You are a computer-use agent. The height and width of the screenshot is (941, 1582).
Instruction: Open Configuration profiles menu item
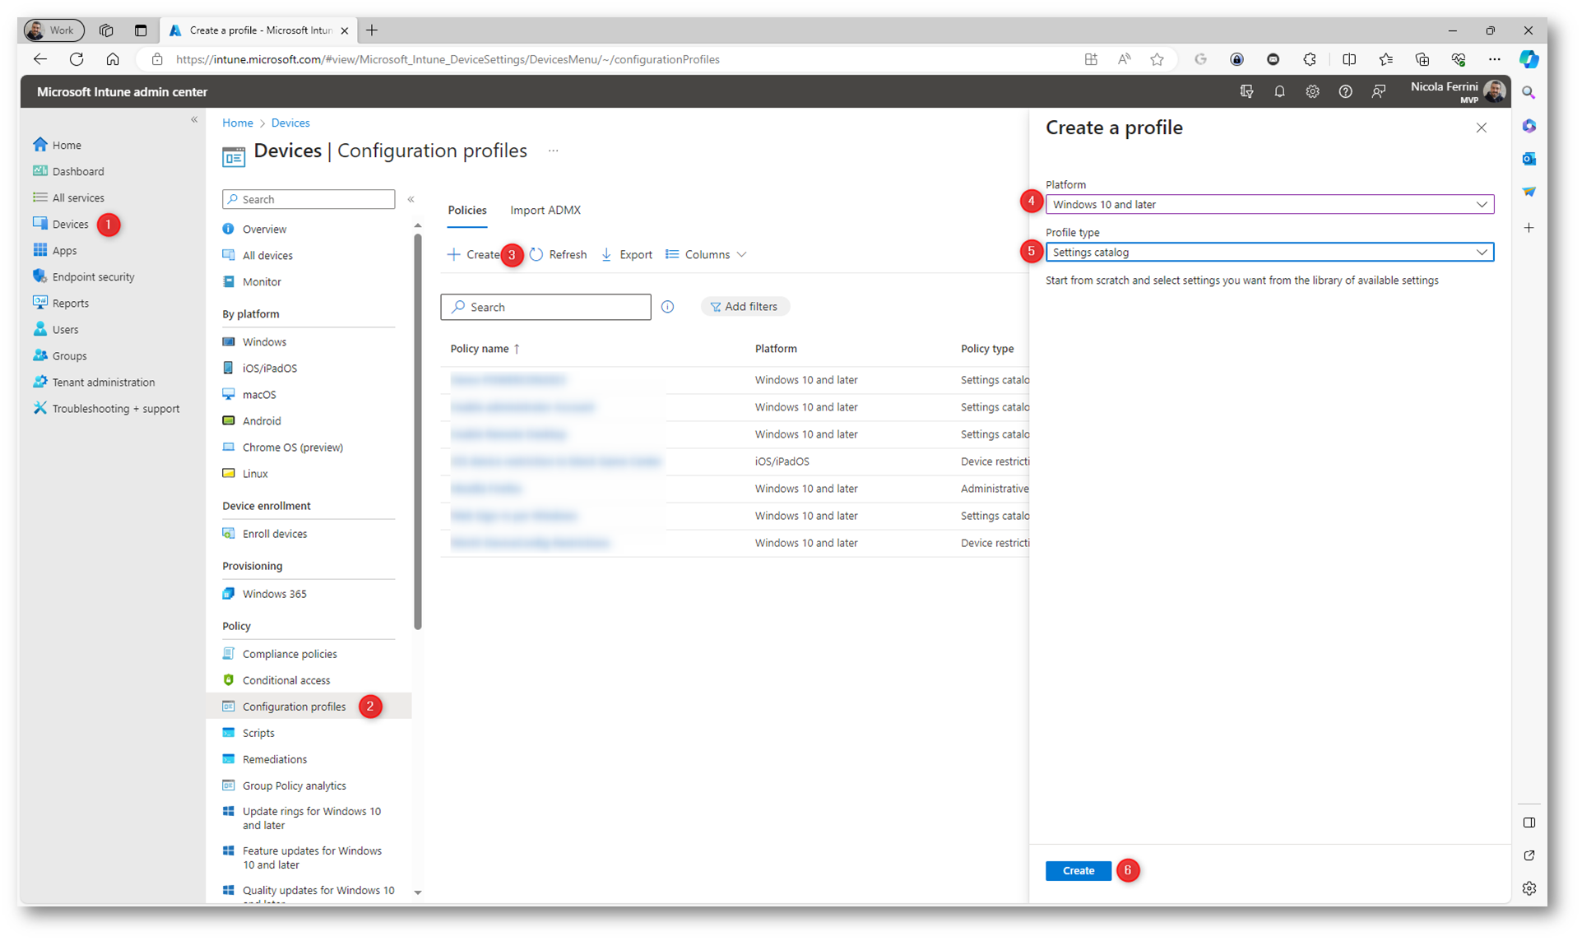pyautogui.click(x=285, y=706)
